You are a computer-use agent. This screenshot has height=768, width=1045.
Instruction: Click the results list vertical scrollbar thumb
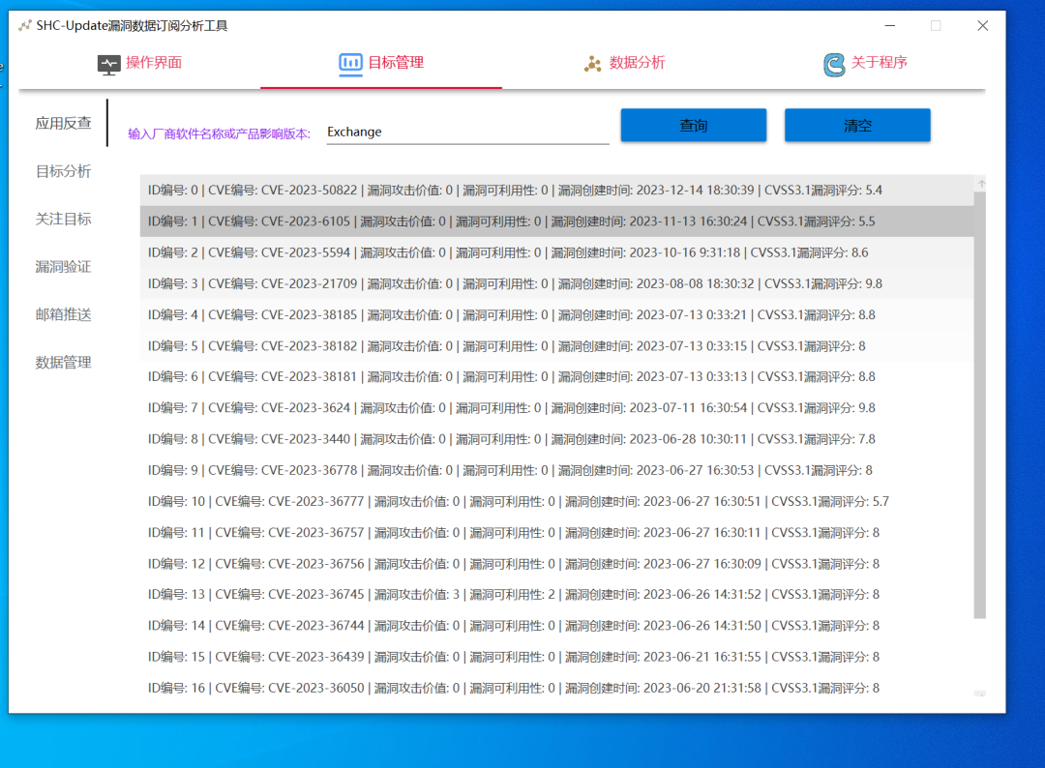click(x=979, y=405)
